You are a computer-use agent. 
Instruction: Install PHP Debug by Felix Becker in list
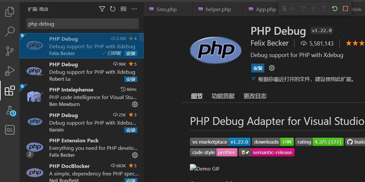[x=131, y=53]
